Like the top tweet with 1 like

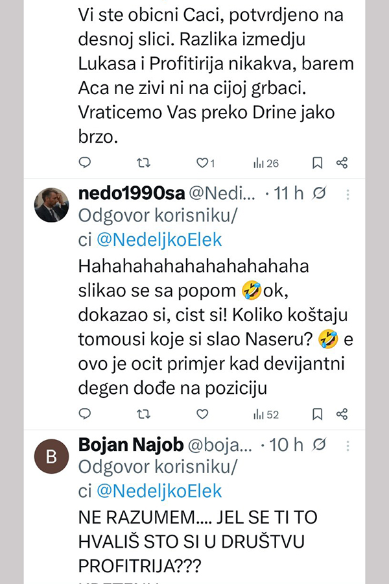(x=202, y=163)
